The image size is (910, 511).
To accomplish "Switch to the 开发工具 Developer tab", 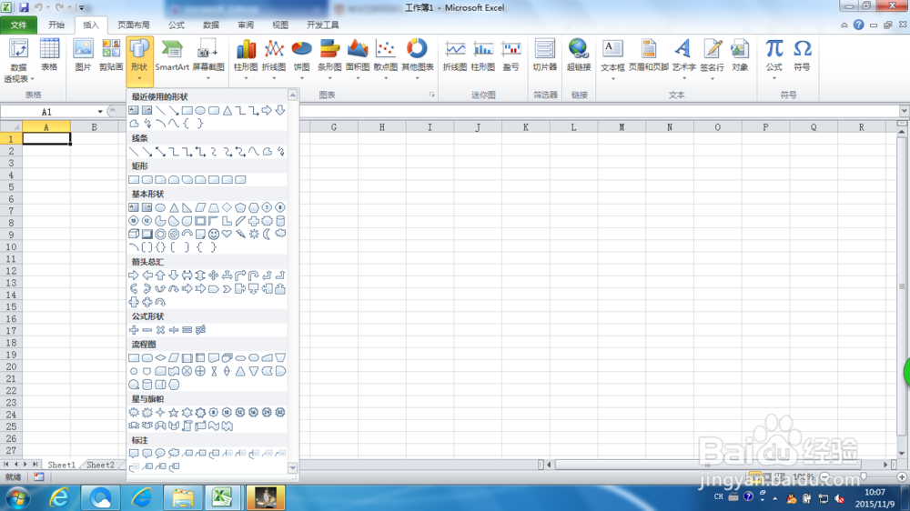I will [323, 25].
